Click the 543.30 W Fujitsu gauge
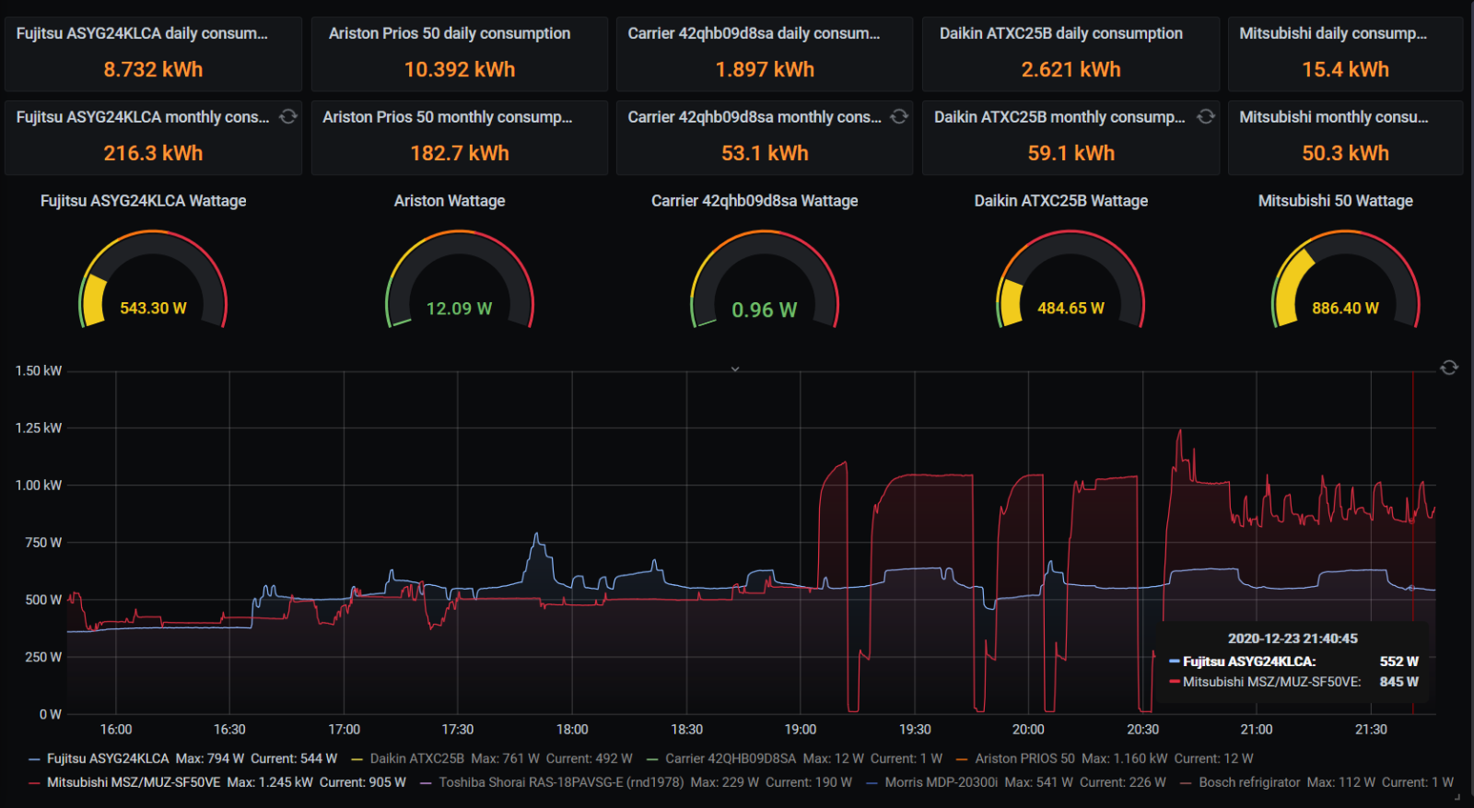The height and width of the screenshot is (808, 1474). coord(153,281)
